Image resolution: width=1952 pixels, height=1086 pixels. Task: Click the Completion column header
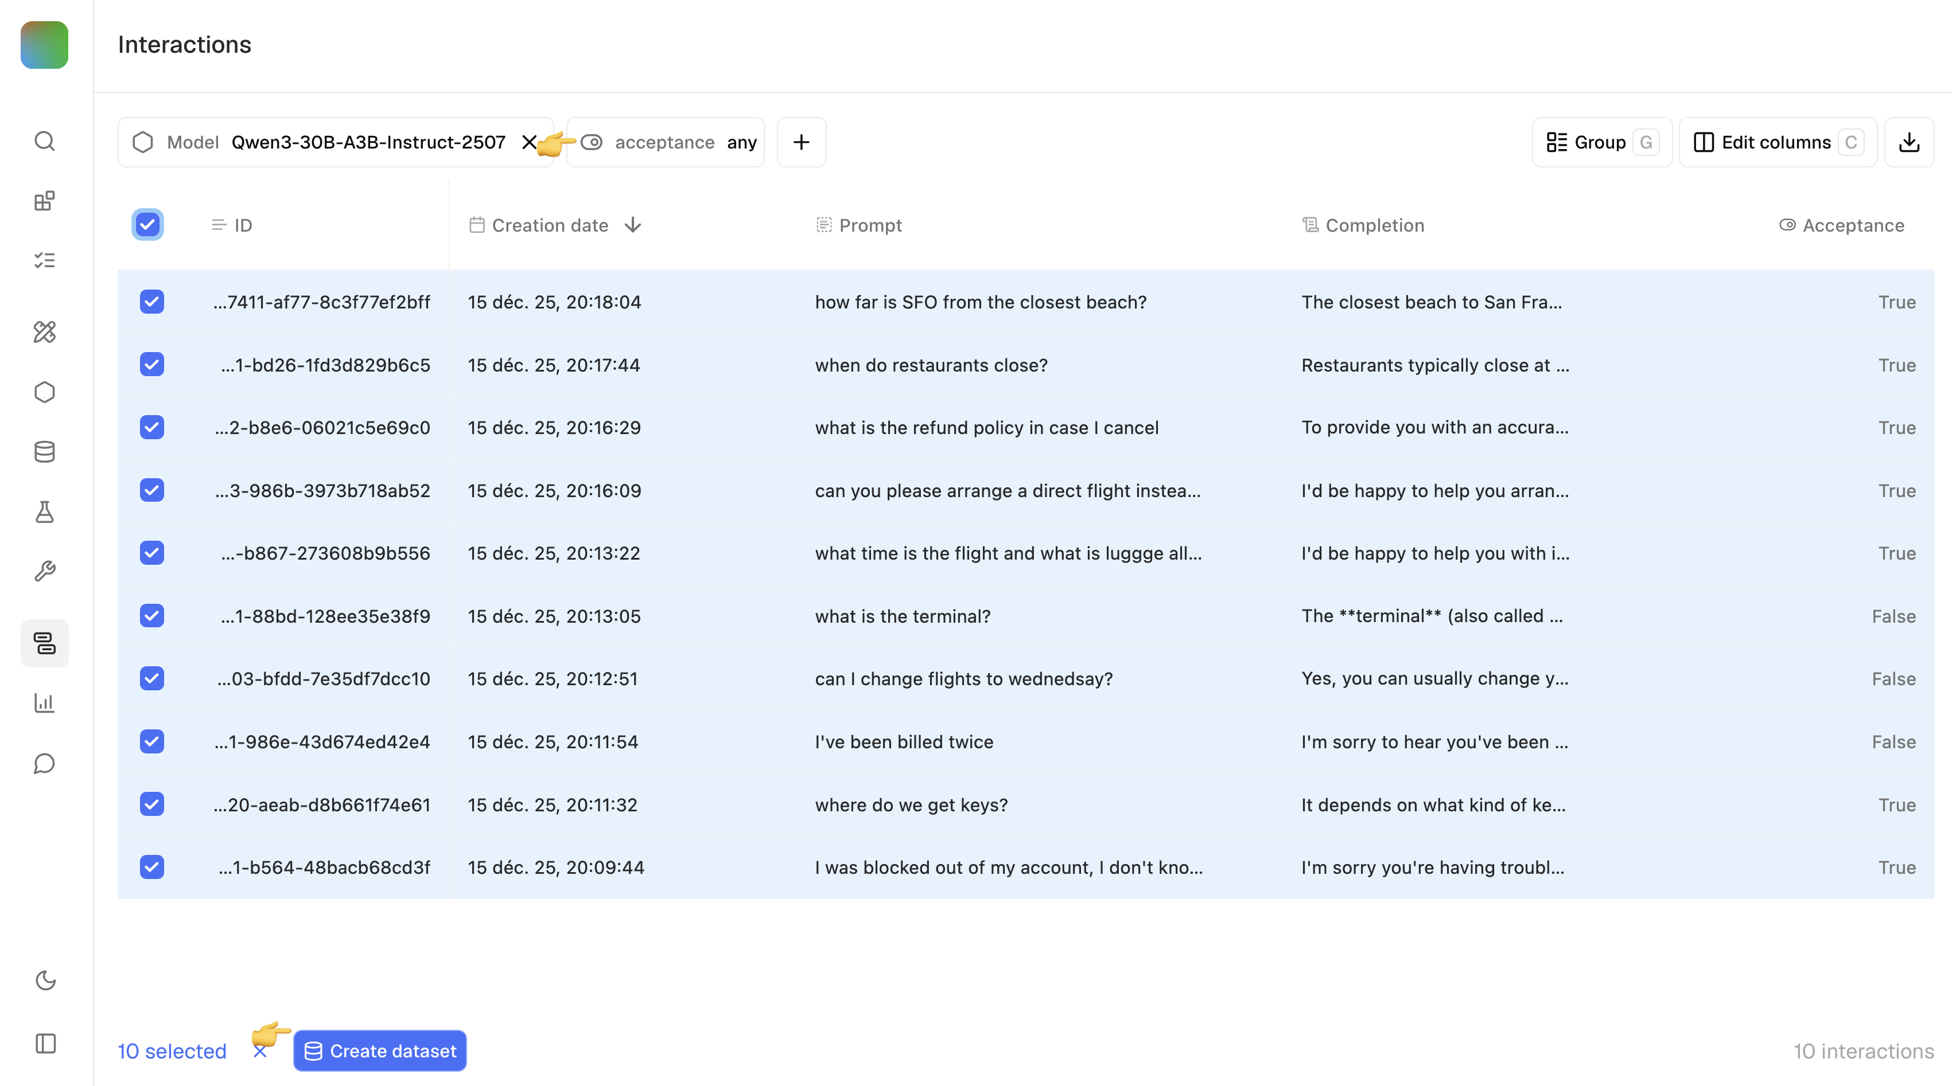(x=1374, y=225)
